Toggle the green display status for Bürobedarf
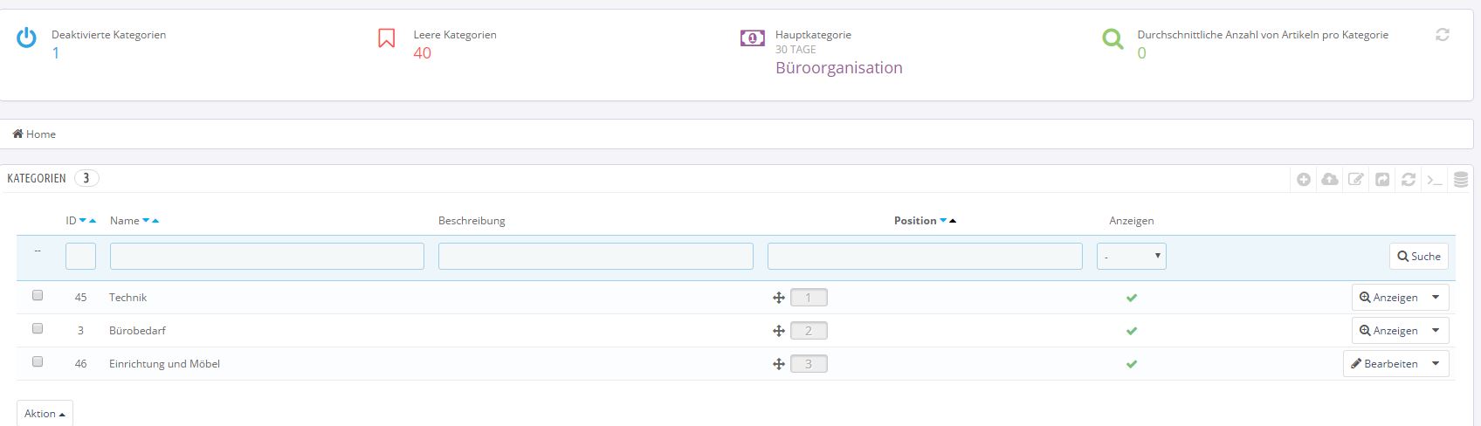The width and height of the screenshot is (1481, 426). coord(1132,331)
